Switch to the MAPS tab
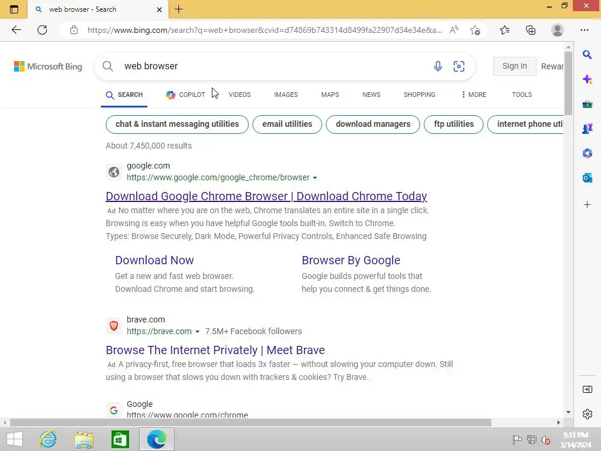The height and width of the screenshot is (451, 601). (330, 95)
